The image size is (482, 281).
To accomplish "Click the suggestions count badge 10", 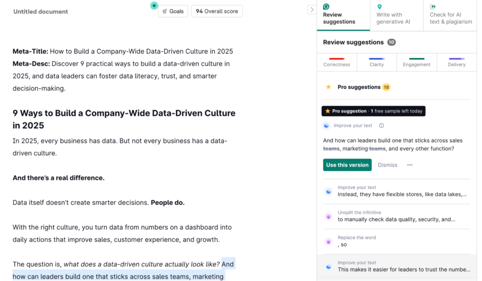I will point(391,42).
